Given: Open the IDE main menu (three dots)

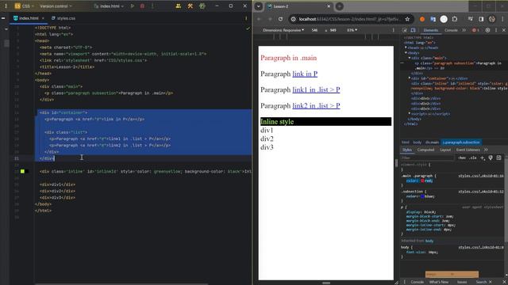Looking at the screenshot, I should coord(6,6).
